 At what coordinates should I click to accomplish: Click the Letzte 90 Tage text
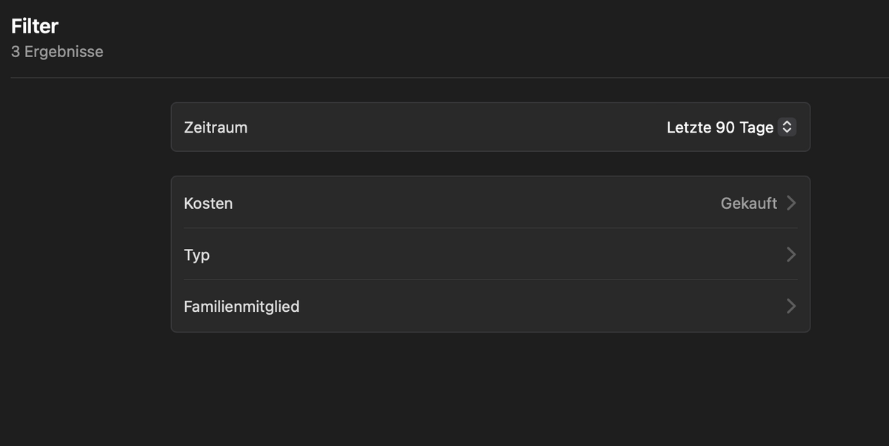click(x=720, y=127)
